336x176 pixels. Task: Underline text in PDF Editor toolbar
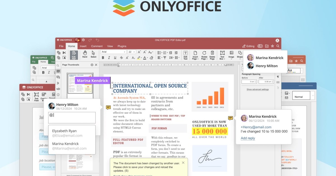pyautogui.click(x=115, y=58)
